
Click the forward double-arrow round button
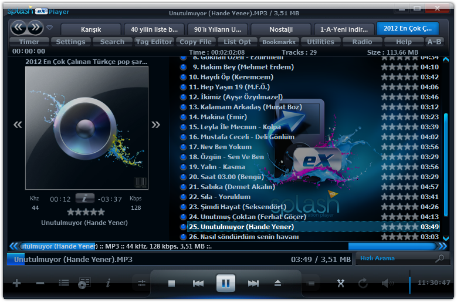click(35, 28)
